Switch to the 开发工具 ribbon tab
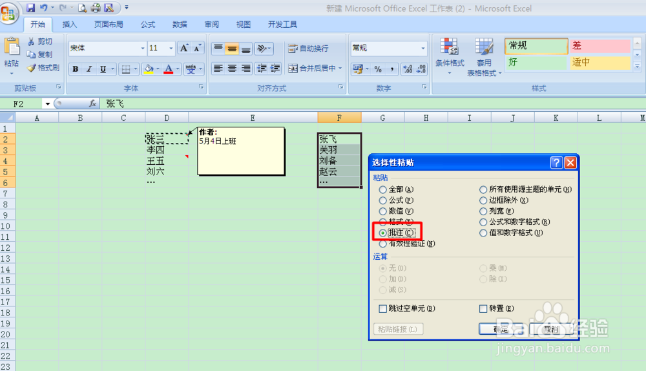 click(282, 25)
